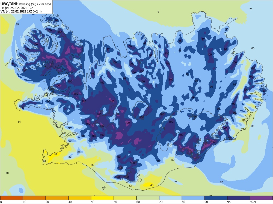Image resolution: width=273 pixels, height=204 pixels.
Task: Click the light blue 80–90 legend swatch
Action: 193,198
